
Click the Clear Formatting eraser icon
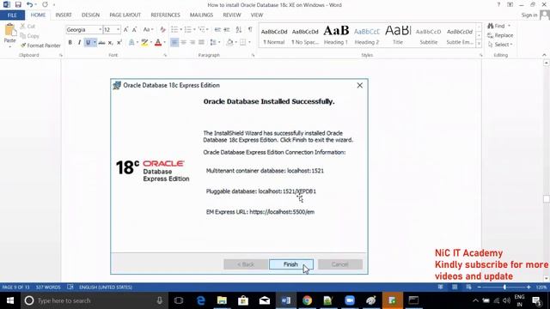[162, 30]
